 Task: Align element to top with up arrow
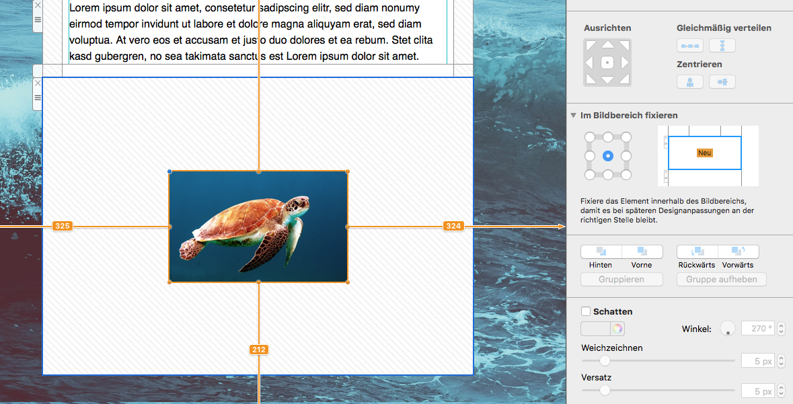pyautogui.click(x=607, y=44)
